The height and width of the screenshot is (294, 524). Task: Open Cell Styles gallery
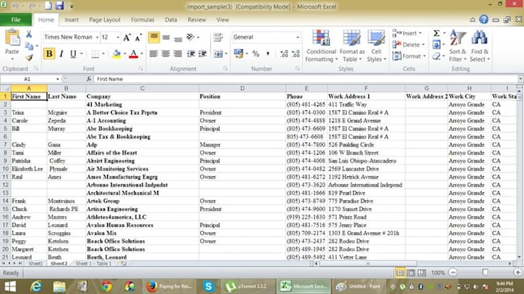(x=376, y=46)
